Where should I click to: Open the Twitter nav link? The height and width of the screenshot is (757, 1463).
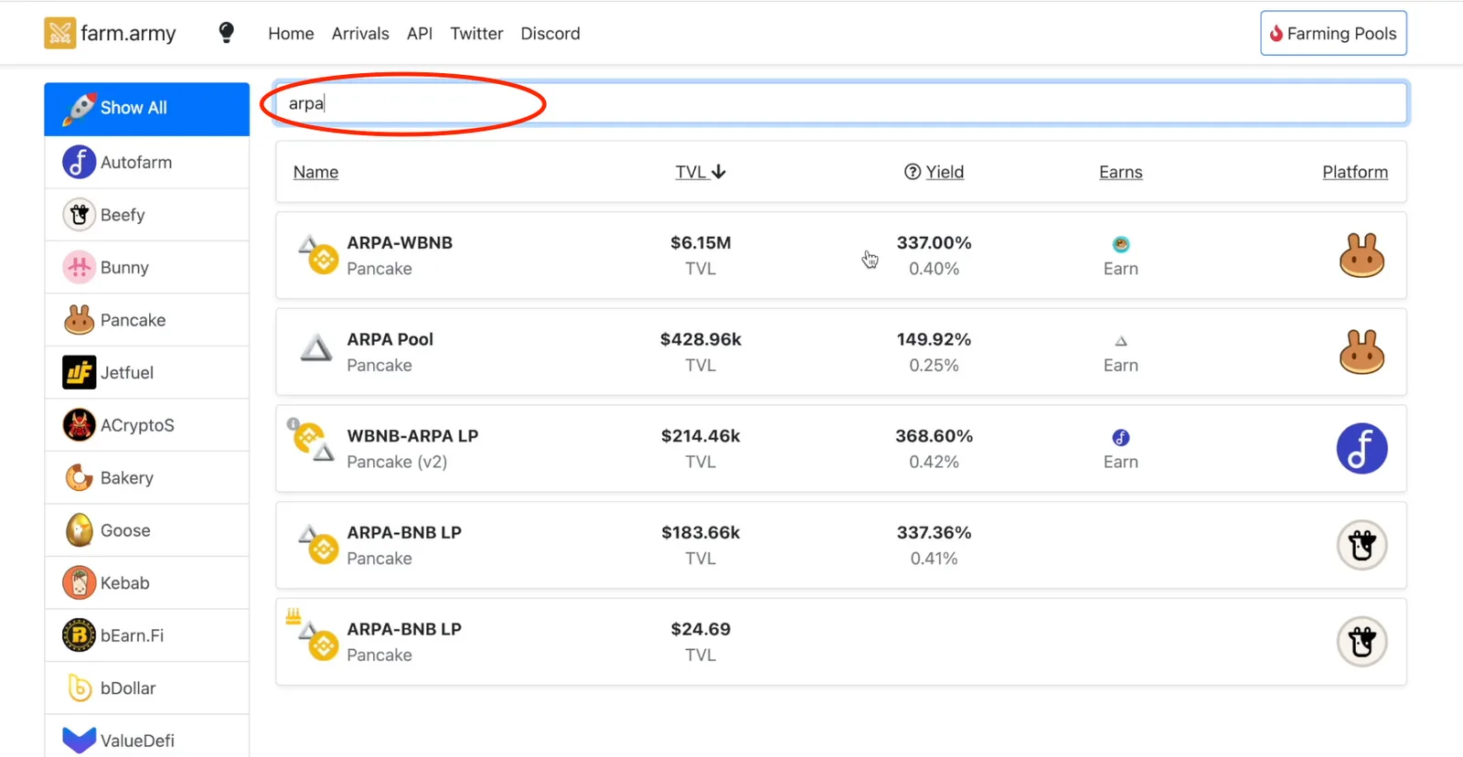[x=476, y=34]
